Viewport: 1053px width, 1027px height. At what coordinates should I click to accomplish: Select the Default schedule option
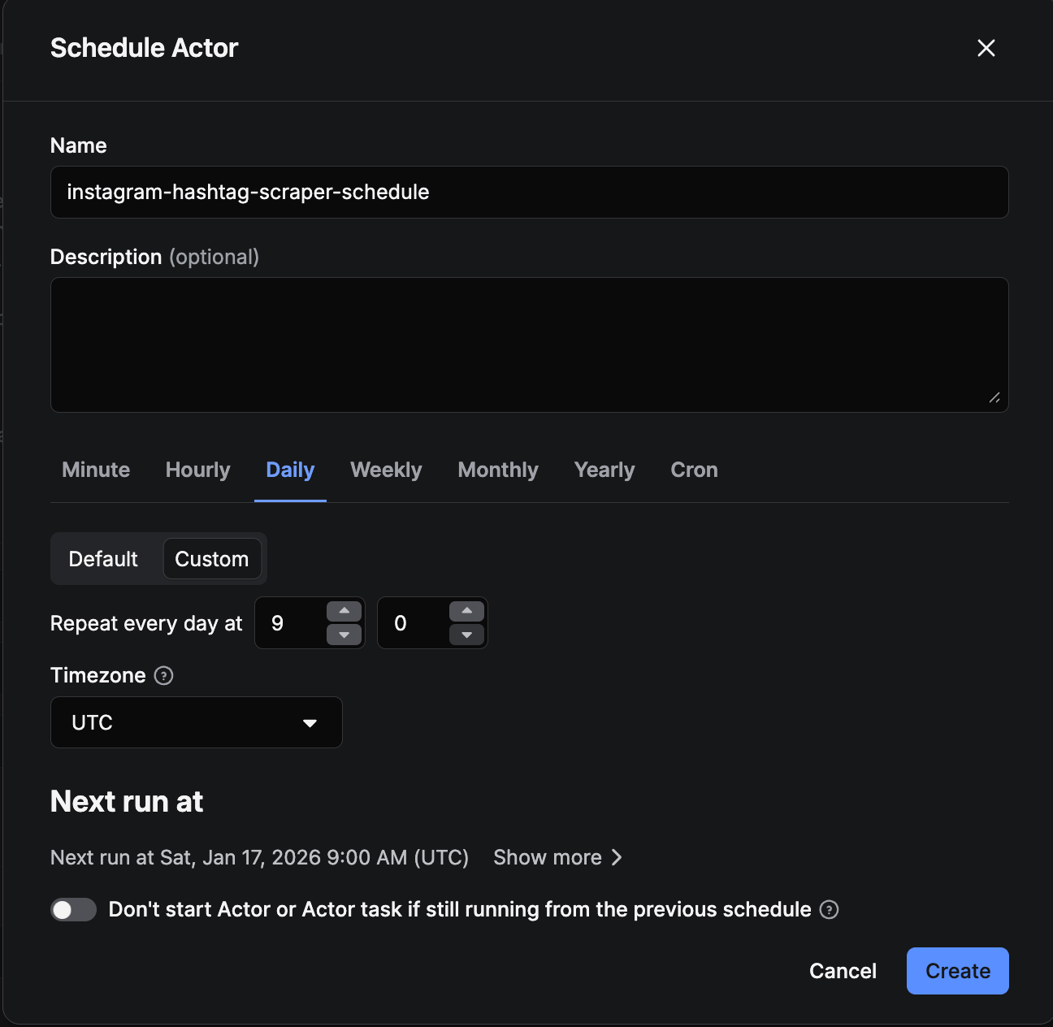point(103,559)
